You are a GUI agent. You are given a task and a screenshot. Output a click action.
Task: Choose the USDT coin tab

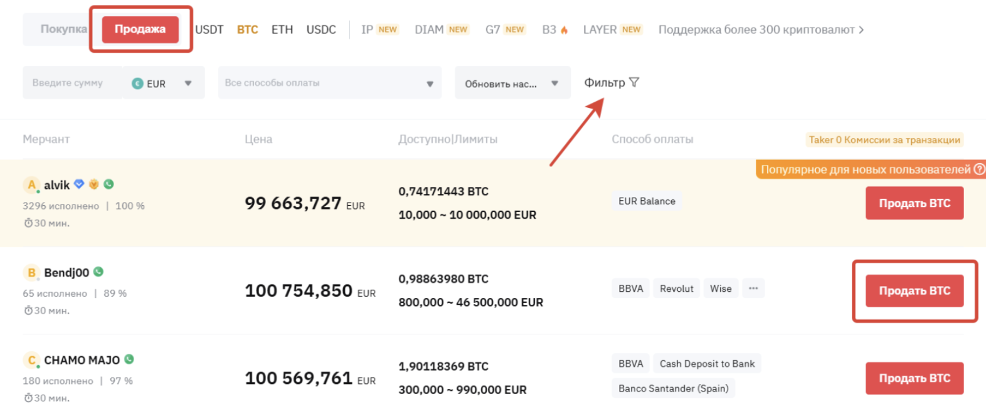pyautogui.click(x=209, y=29)
